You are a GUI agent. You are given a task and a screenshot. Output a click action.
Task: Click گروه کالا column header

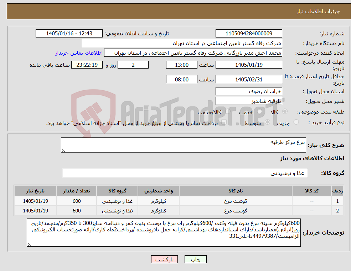(117, 191)
